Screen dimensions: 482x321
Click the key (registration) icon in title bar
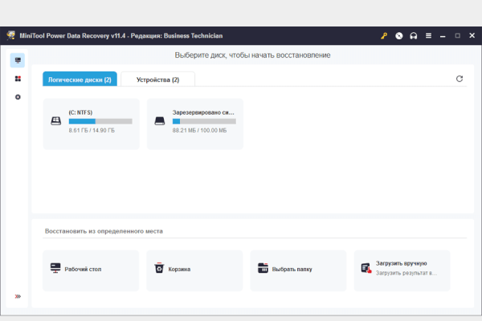pos(384,36)
